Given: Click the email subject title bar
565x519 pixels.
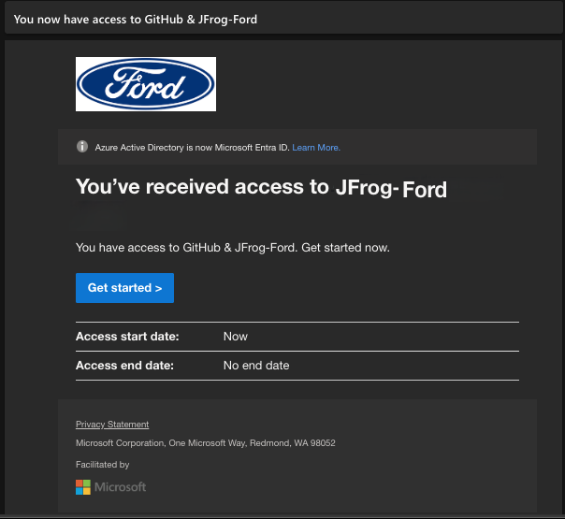Looking at the screenshot, I should click(x=283, y=19).
